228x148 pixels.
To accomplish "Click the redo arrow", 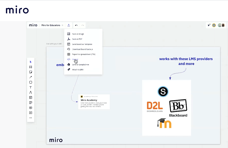I will (83, 25).
